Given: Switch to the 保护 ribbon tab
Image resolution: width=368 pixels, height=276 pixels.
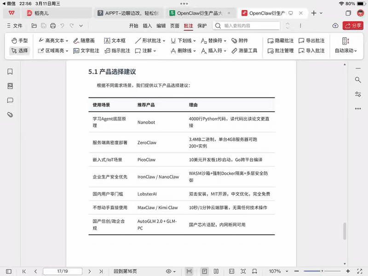Looking at the screenshot, I should [202, 26].
